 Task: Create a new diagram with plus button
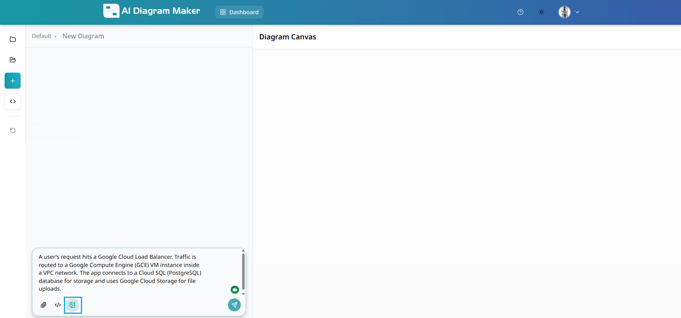(13, 81)
